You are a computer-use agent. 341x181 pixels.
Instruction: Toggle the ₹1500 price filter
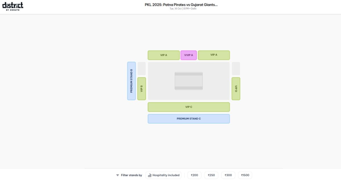pos(245,175)
